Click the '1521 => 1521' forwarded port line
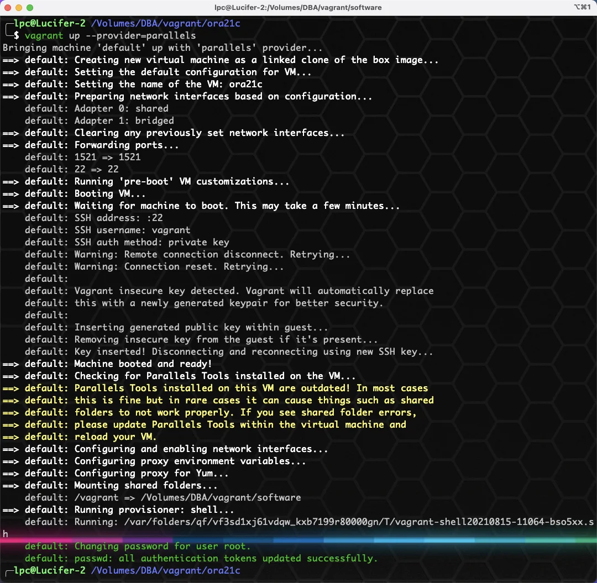This screenshot has height=583, width=597. click(x=82, y=157)
